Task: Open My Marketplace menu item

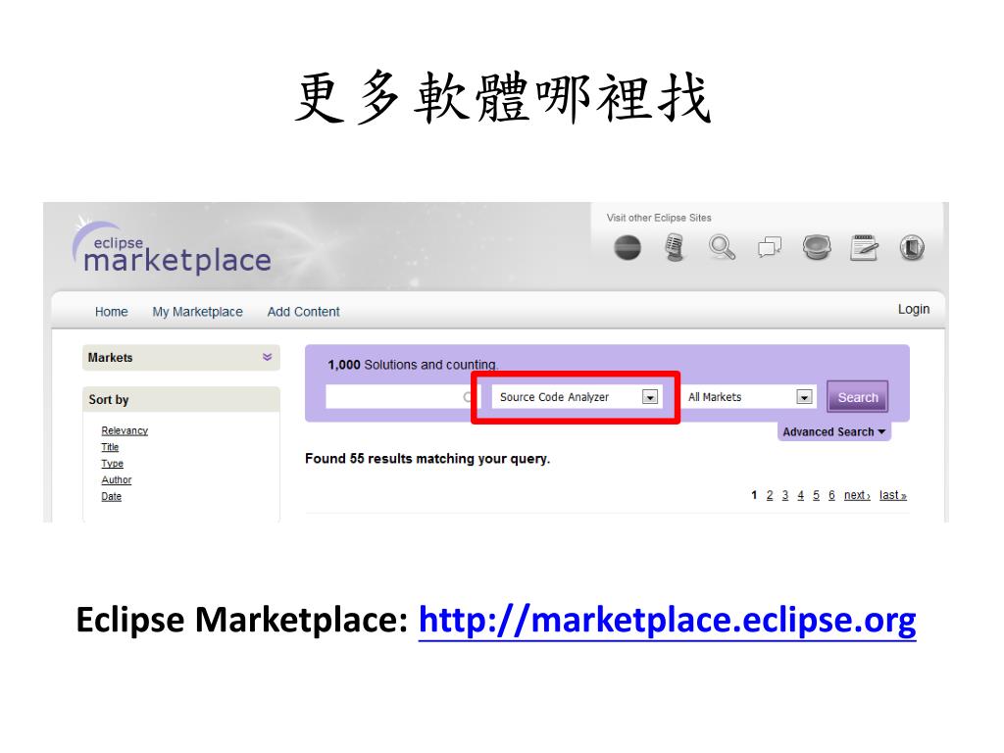Action: (x=197, y=312)
